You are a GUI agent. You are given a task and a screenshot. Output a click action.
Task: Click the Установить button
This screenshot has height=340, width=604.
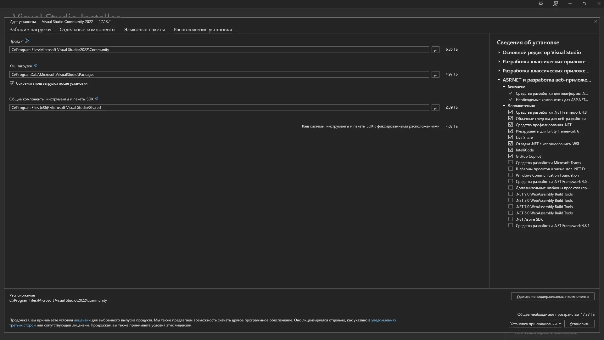[579, 324]
